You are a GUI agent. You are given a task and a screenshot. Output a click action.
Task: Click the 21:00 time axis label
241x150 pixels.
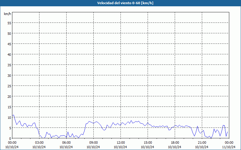202,143
